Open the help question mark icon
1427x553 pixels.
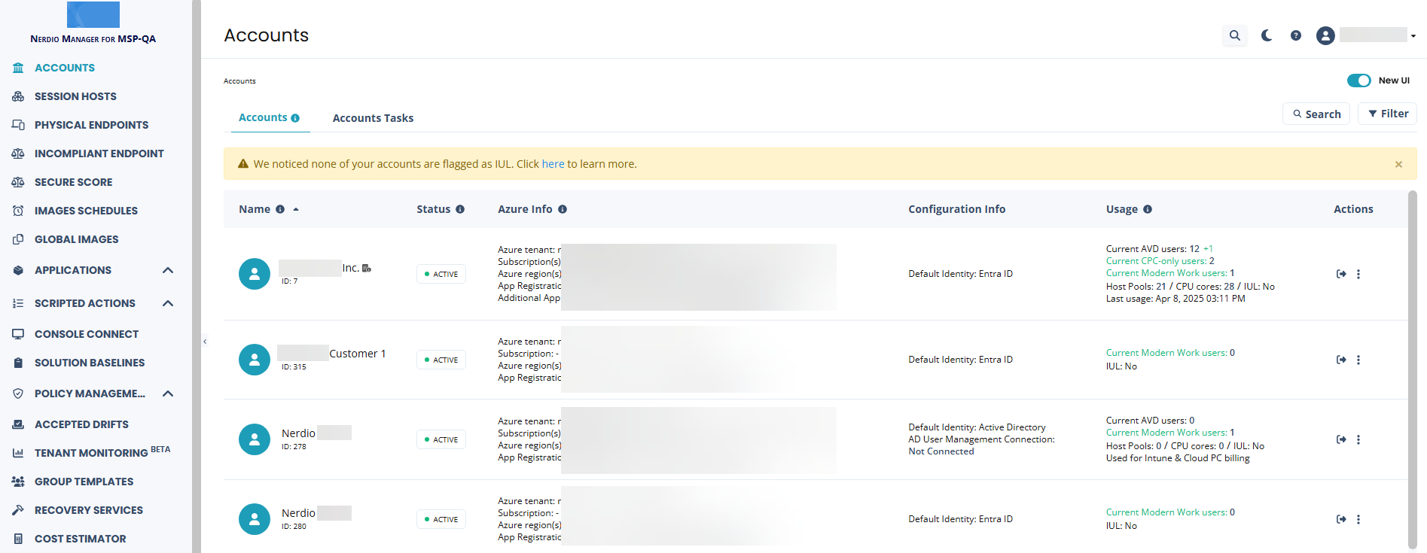point(1295,35)
